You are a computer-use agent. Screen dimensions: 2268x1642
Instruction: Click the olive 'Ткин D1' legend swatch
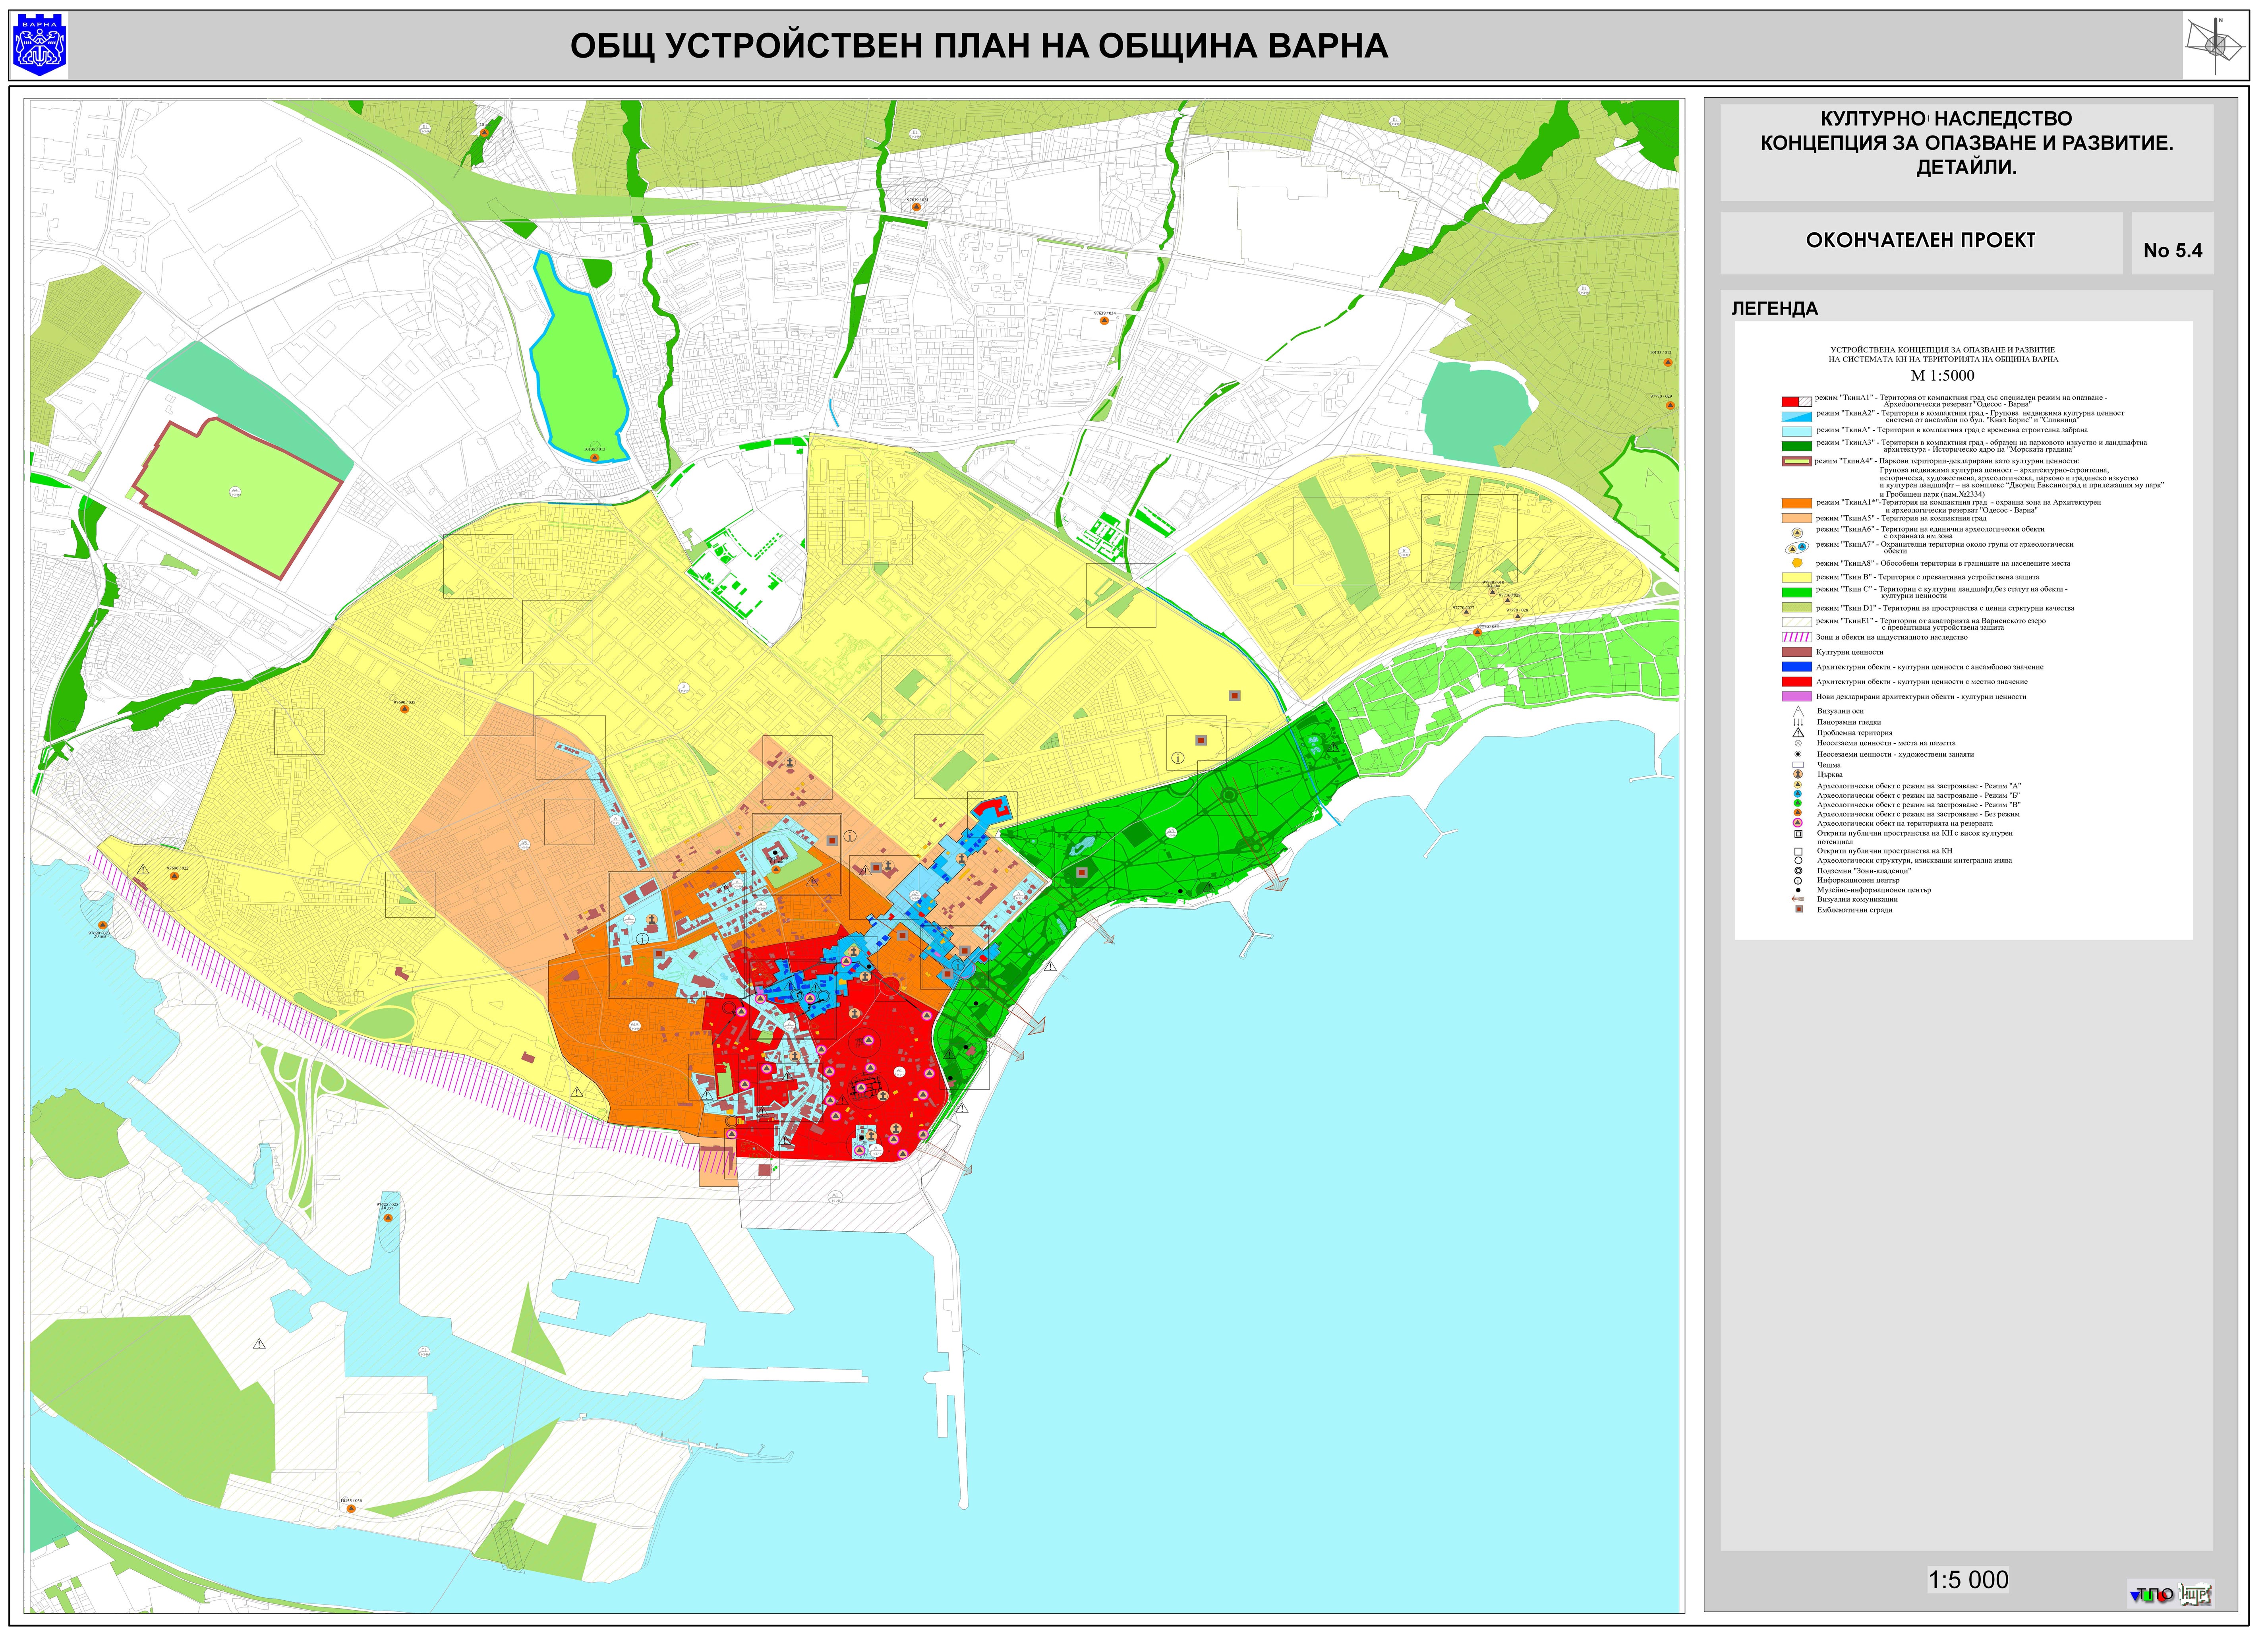[x=1797, y=608]
